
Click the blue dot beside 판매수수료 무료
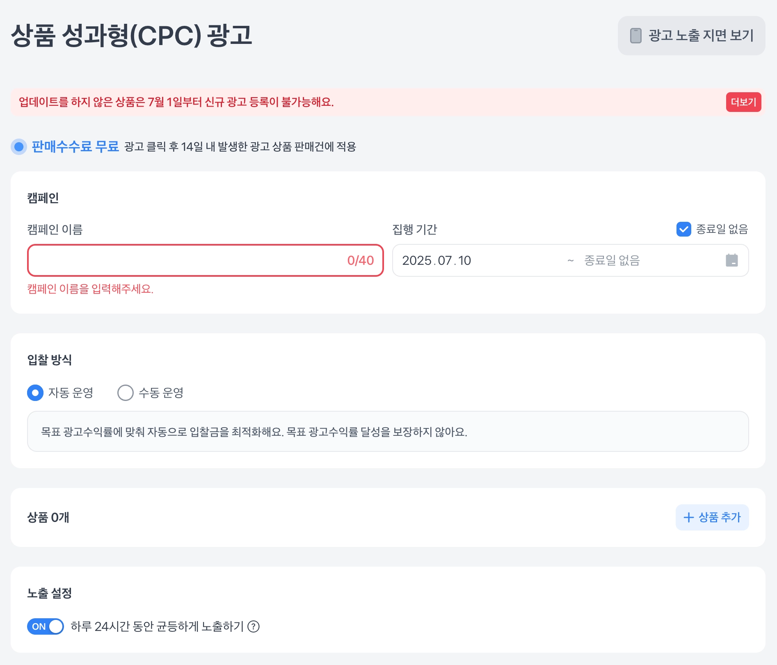click(19, 147)
